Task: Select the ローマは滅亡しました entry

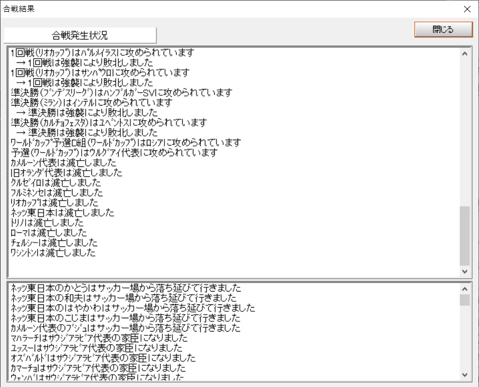Action: (x=49, y=233)
